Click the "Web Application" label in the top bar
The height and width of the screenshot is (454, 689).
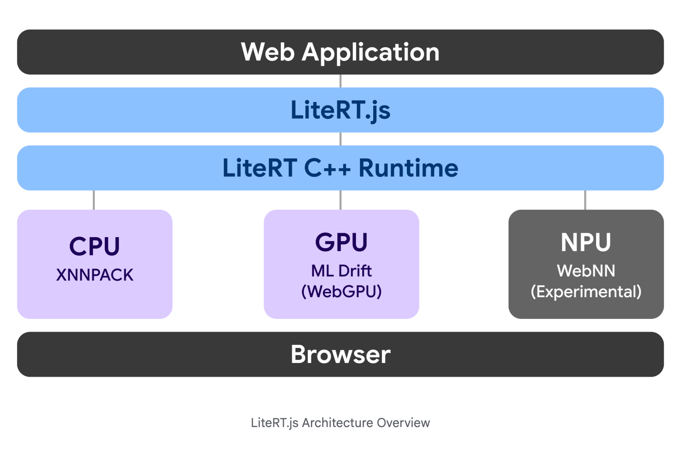point(340,52)
